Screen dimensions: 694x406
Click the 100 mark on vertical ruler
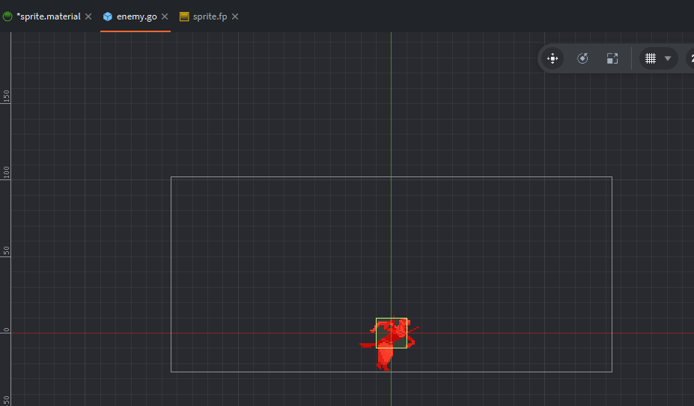tap(7, 172)
